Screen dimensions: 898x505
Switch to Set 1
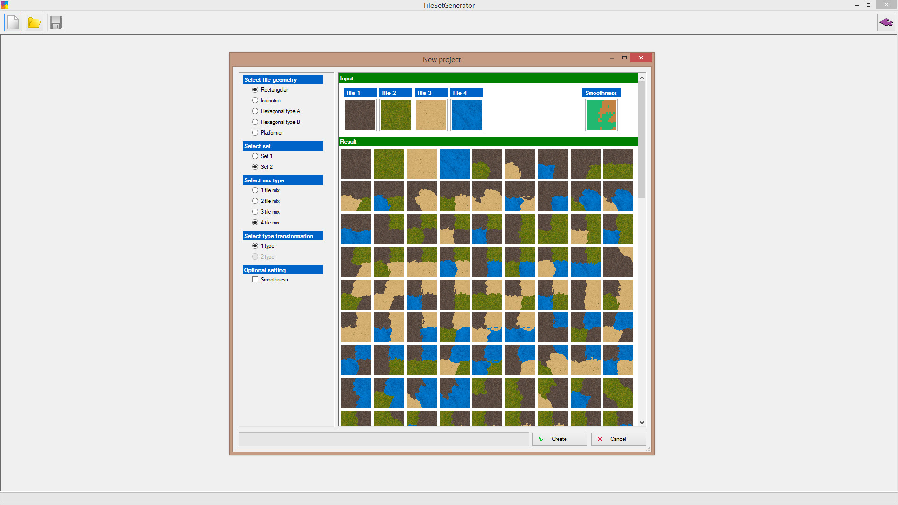(255, 156)
